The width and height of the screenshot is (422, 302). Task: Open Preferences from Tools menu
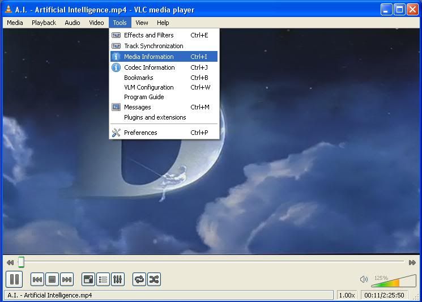click(x=164, y=133)
